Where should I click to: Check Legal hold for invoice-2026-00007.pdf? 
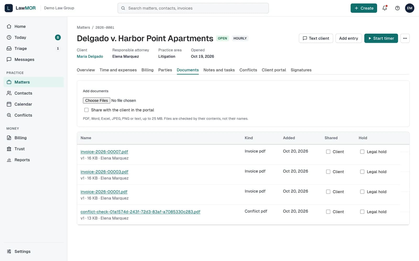click(x=362, y=152)
